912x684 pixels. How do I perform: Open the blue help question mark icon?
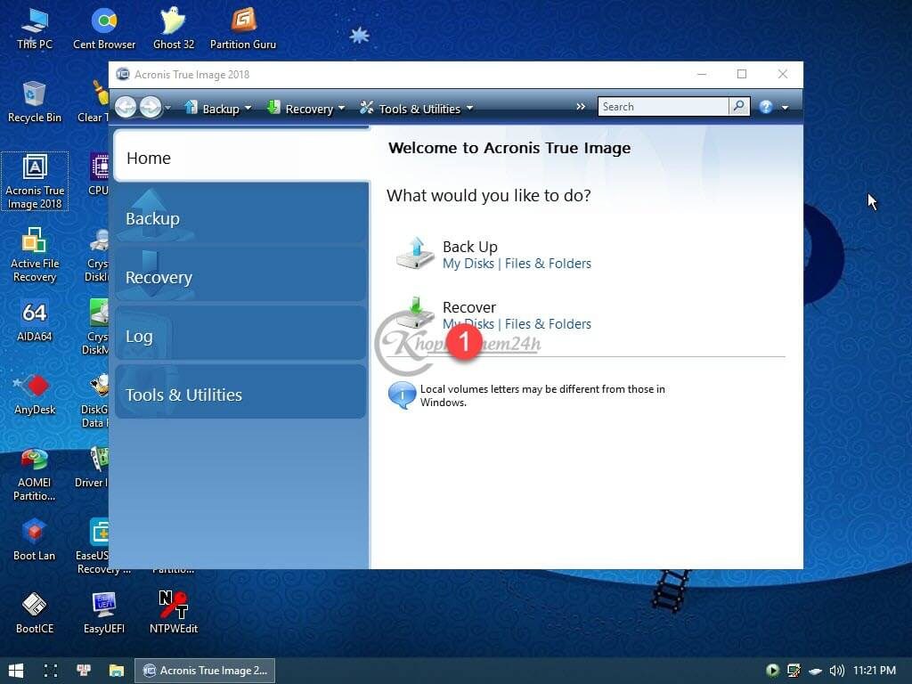[765, 108]
